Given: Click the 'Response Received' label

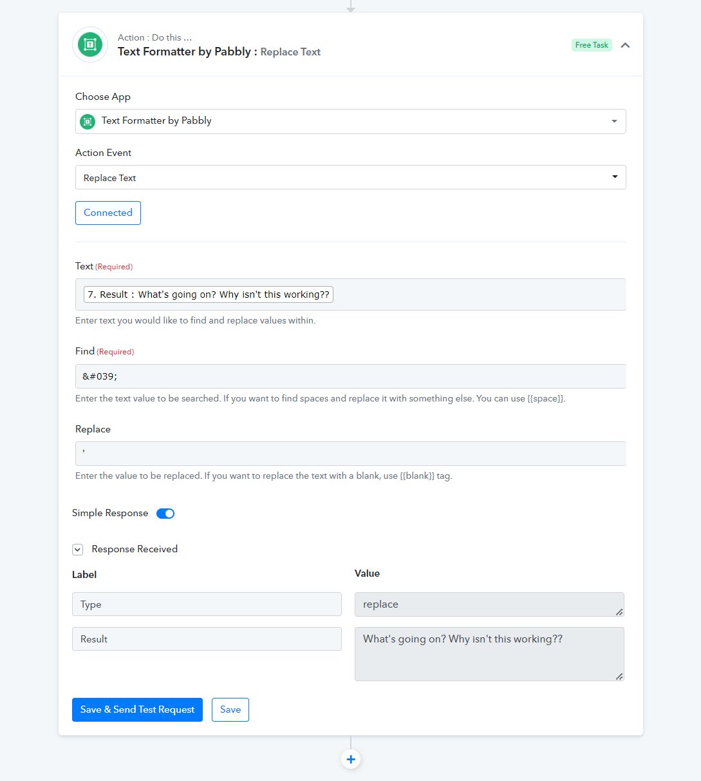Looking at the screenshot, I should click(135, 549).
